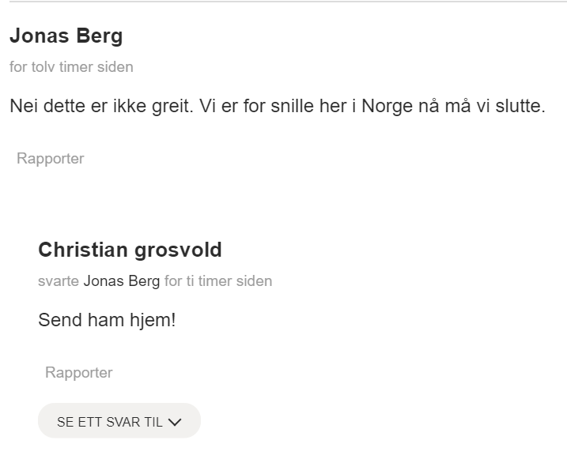Viewport: 567px width, 474px height.
Task: Click the horizontal divider above Jonas Berg
Action: click(283, 2)
